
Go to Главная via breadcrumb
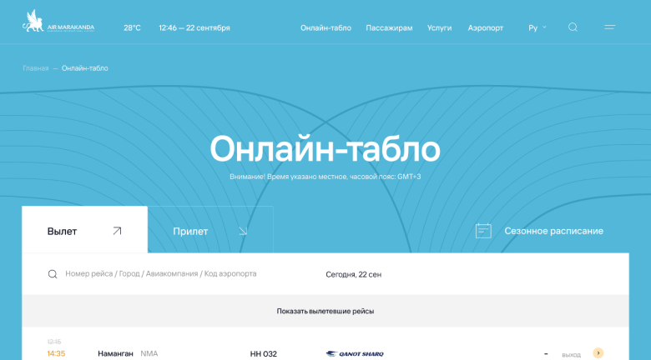(x=35, y=68)
